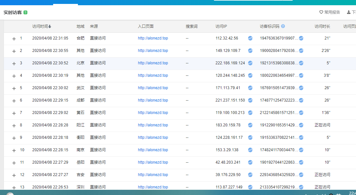356x195 pixels.
Task: Open entry page link in row 1
Action: click(x=153, y=38)
